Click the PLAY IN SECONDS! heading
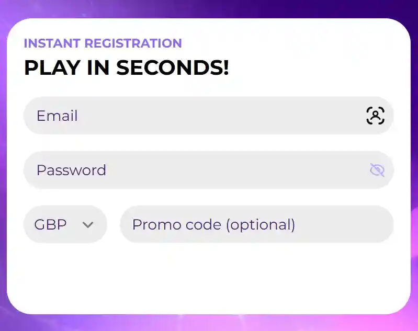The height and width of the screenshot is (331, 418). click(x=126, y=68)
